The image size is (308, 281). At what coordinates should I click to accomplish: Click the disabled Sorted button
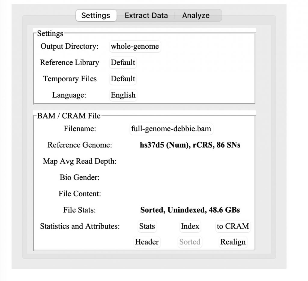tap(190, 242)
